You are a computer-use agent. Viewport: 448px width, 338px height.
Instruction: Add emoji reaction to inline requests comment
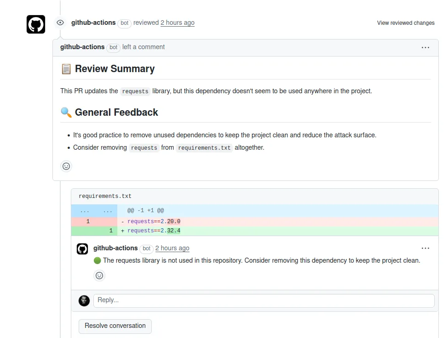tap(99, 276)
